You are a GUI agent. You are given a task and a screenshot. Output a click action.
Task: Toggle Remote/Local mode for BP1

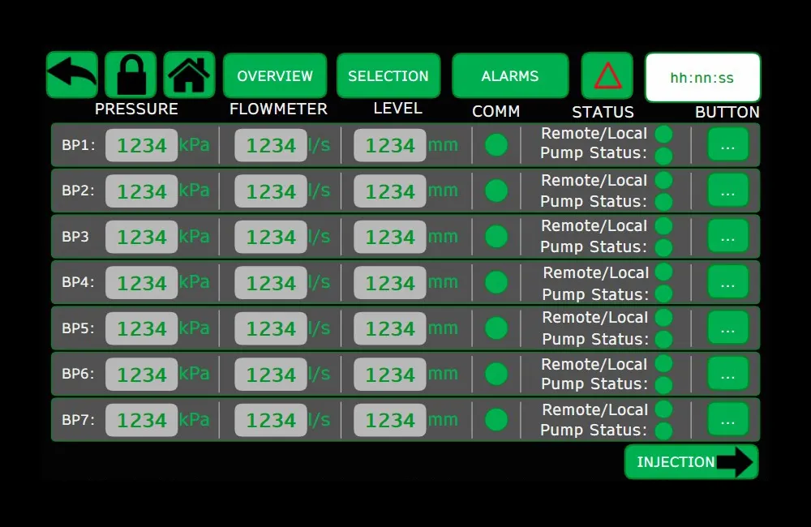pyautogui.click(x=663, y=134)
